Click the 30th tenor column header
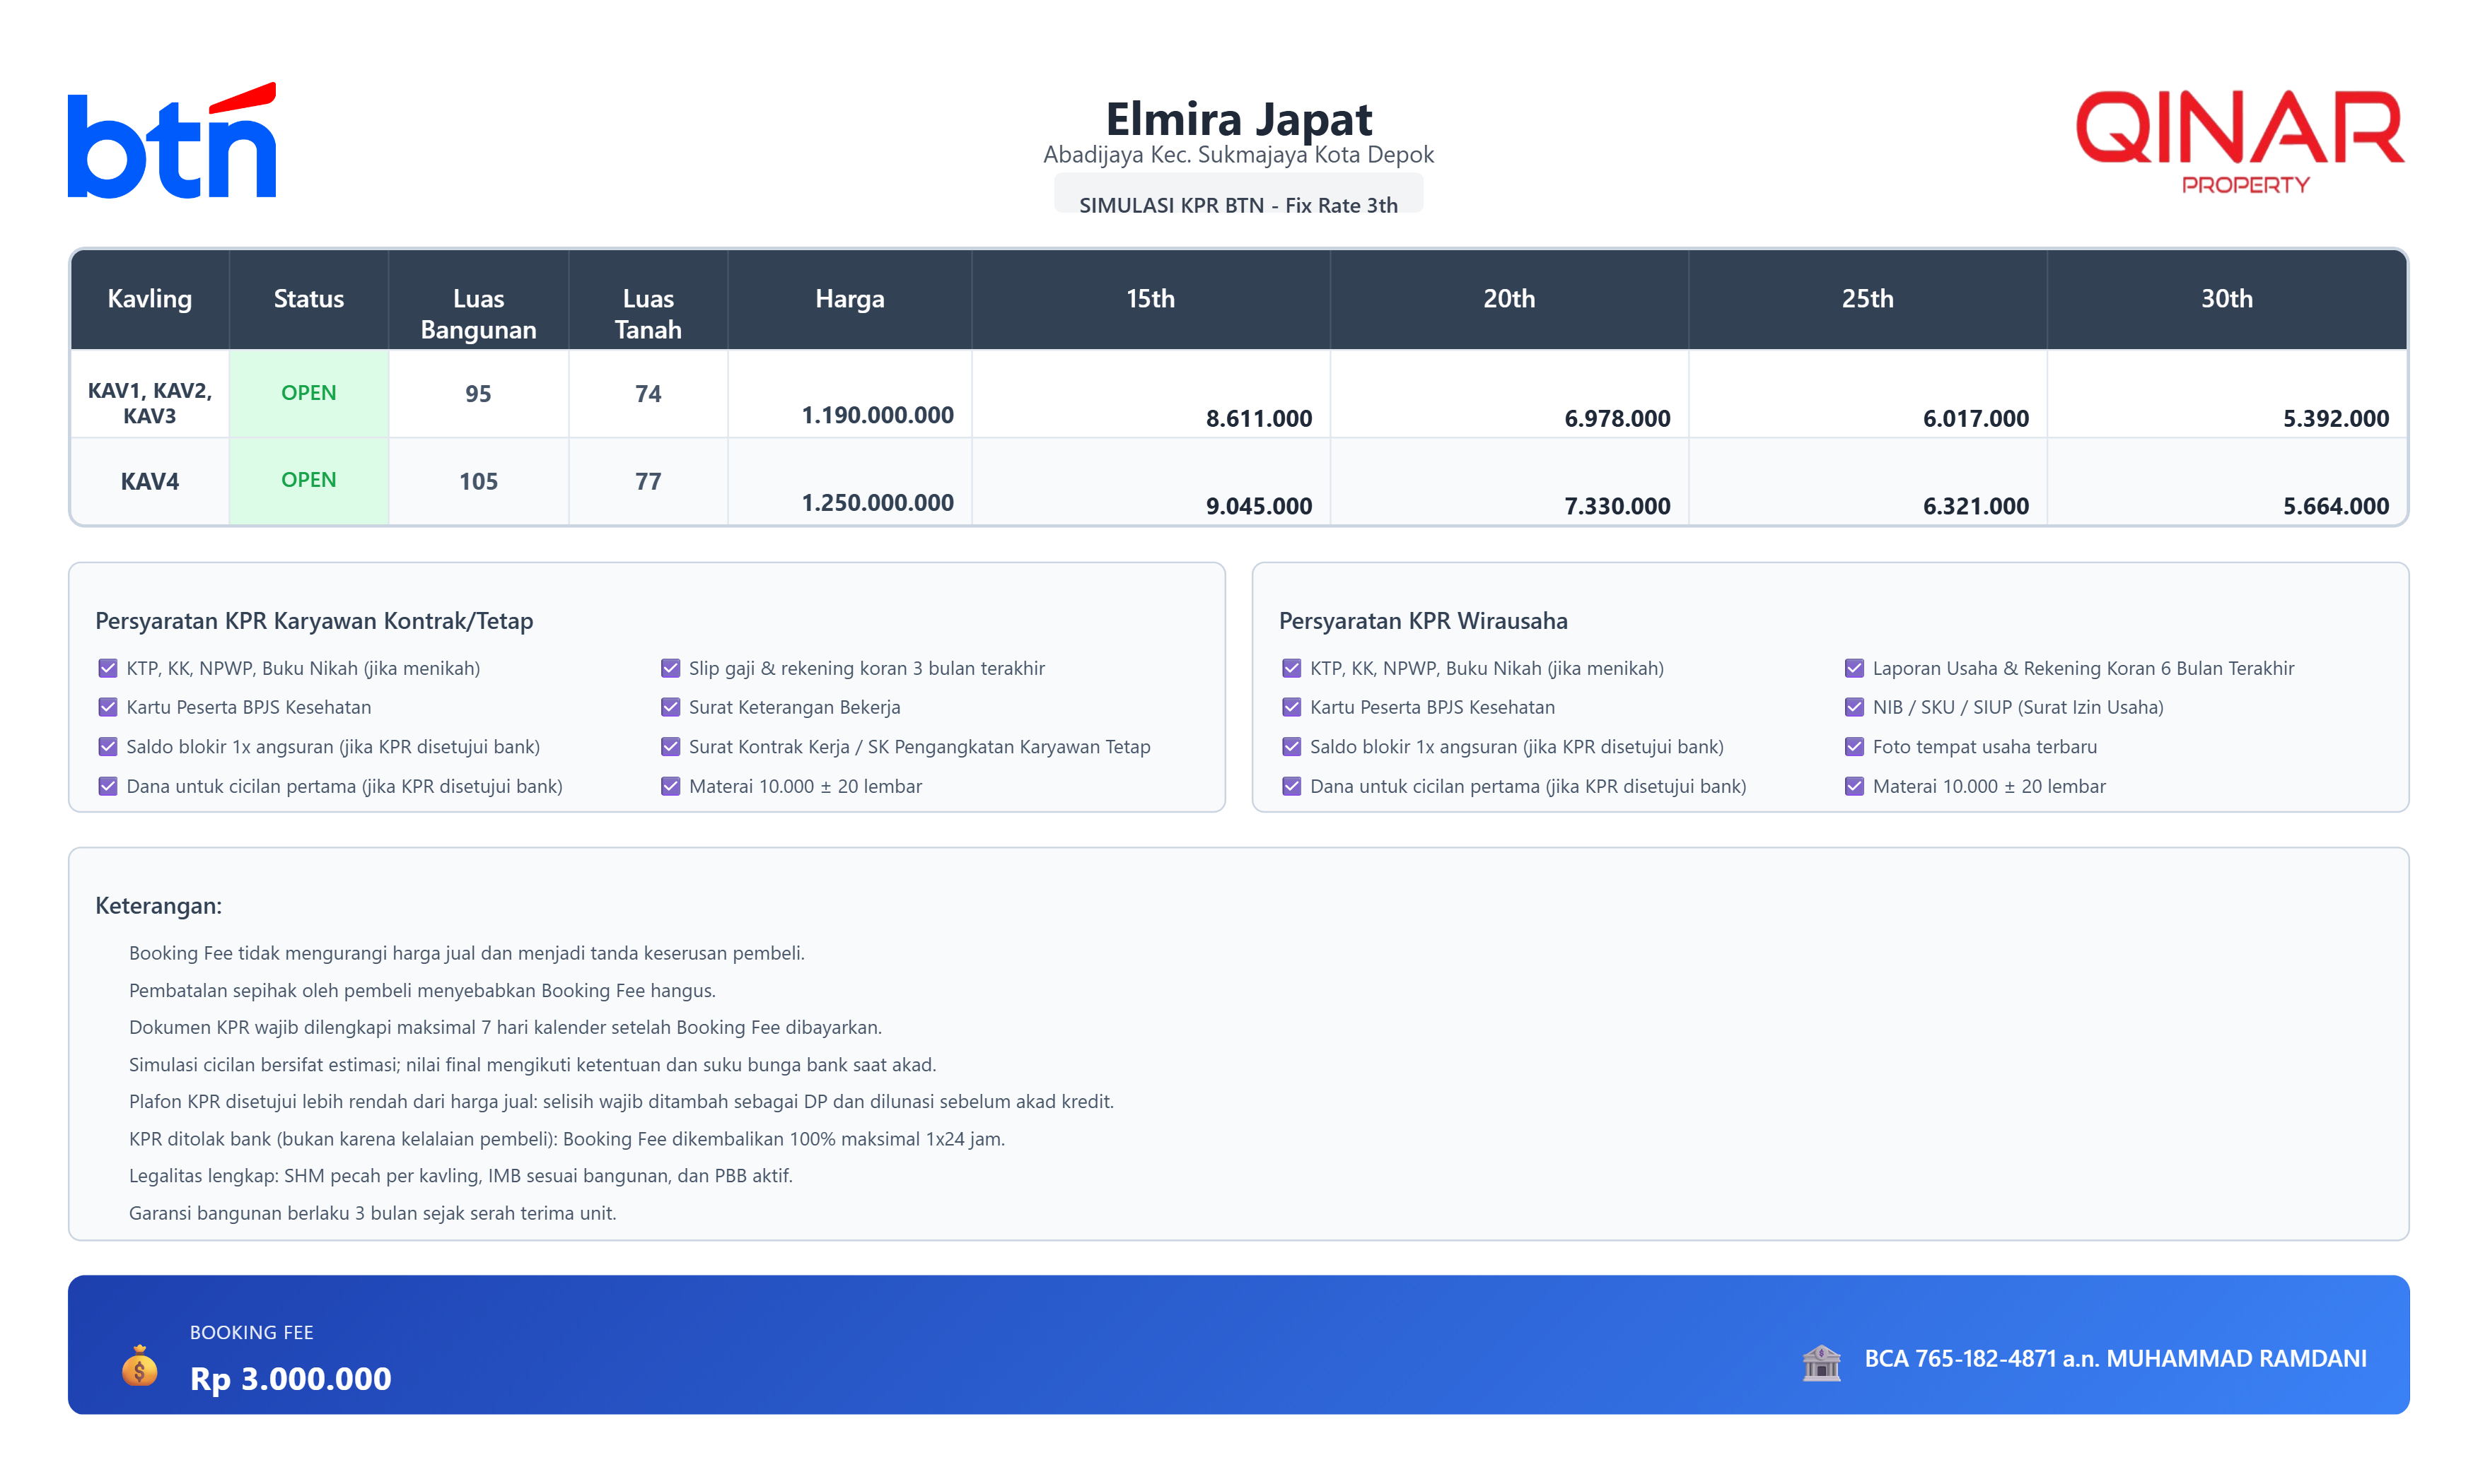The image size is (2478, 1484). point(2226,299)
